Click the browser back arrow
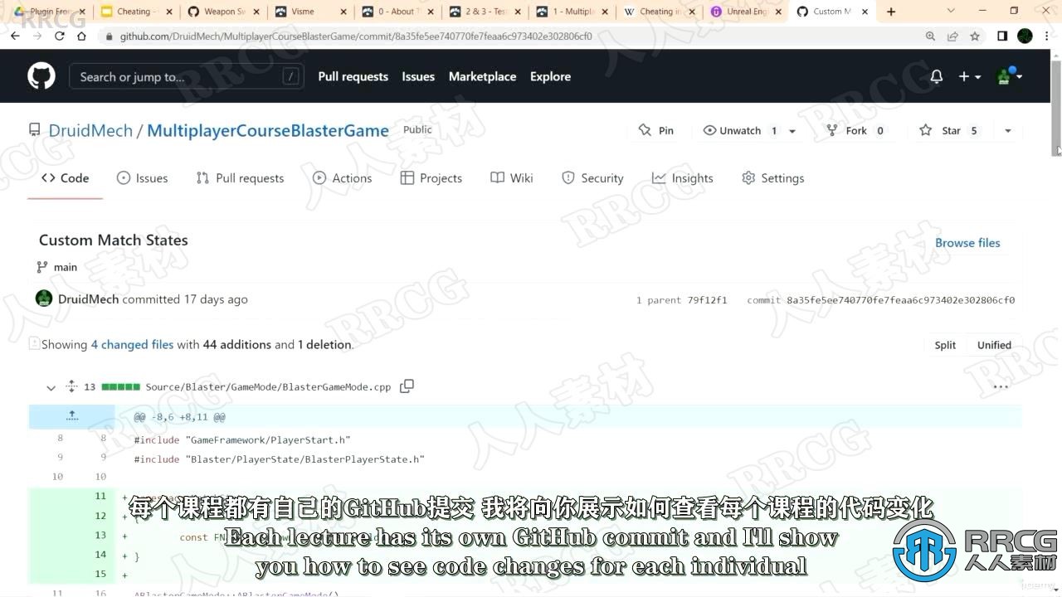This screenshot has width=1062, height=597. [x=15, y=36]
